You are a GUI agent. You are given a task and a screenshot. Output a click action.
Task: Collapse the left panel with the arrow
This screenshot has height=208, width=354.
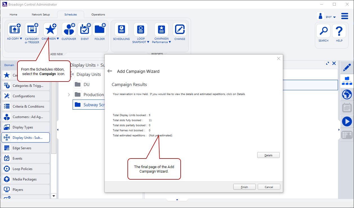57,130
